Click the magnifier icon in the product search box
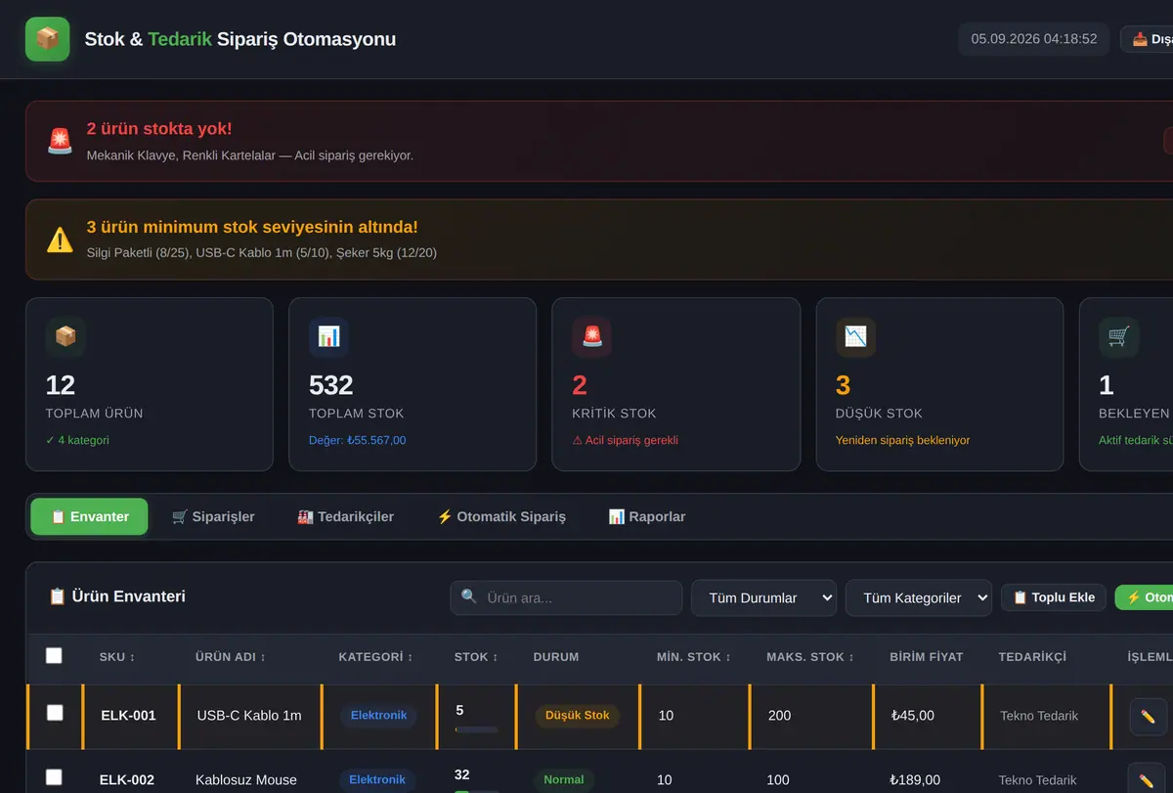 pos(469,596)
